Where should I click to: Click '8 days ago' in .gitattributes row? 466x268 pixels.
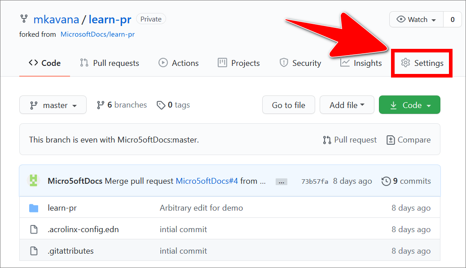[x=411, y=251]
